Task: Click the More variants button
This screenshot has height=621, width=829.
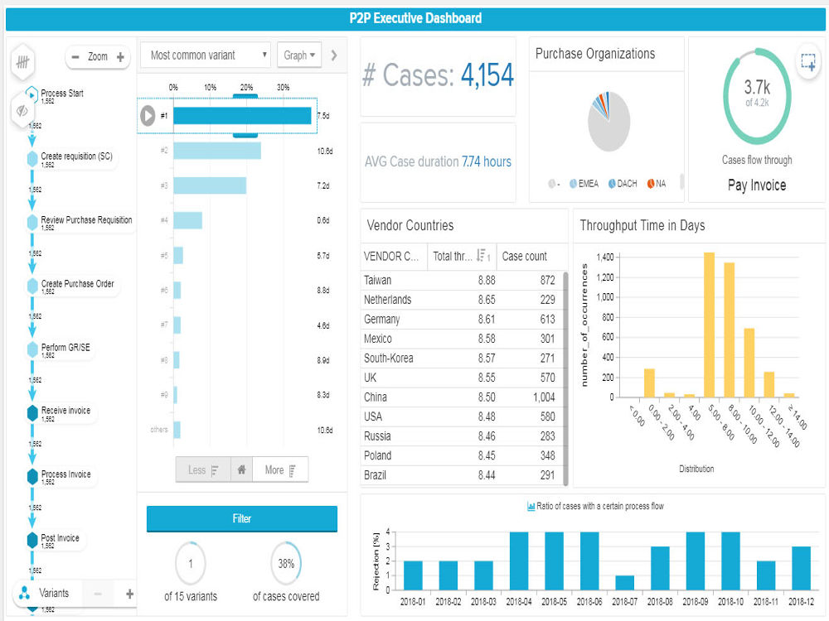Action: [x=280, y=470]
